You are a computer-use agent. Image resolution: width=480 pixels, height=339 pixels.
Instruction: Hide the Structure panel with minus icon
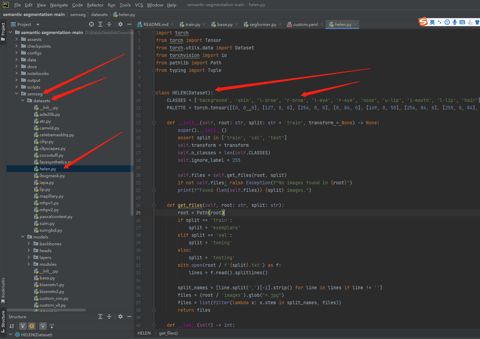[129, 317]
